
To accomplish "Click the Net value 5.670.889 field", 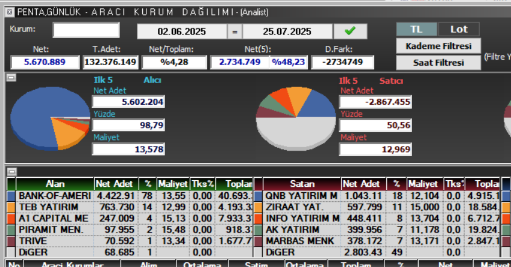I will pos(45,62).
